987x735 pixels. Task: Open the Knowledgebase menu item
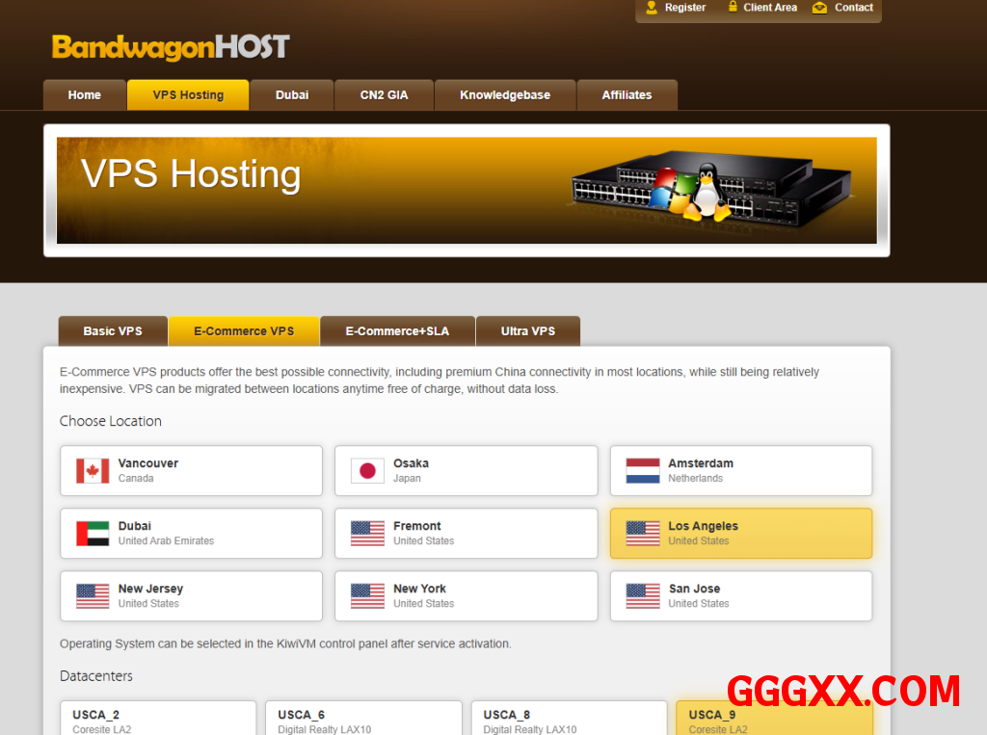click(x=505, y=95)
